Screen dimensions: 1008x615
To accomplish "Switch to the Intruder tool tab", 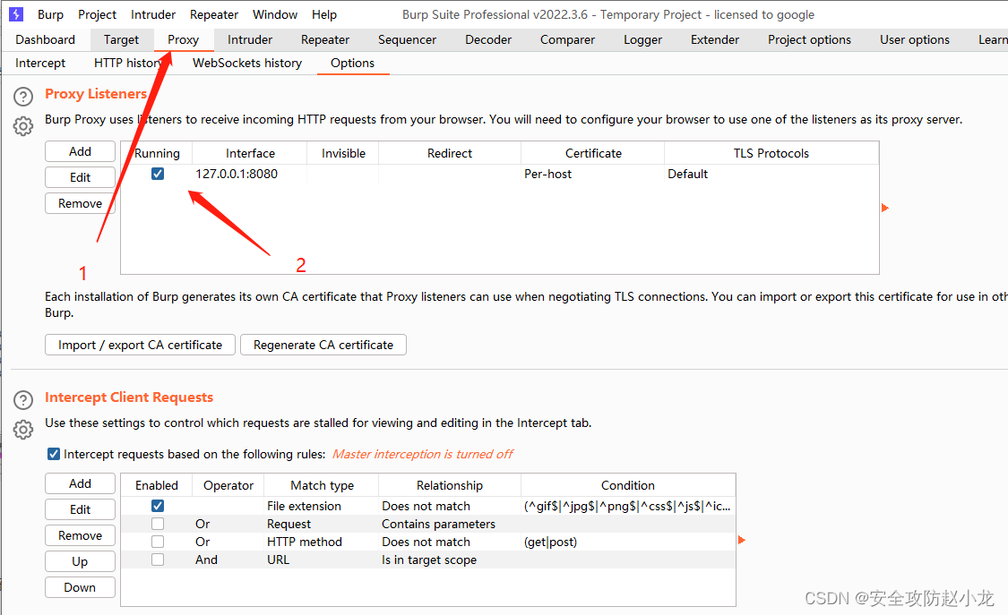I will click(250, 39).
